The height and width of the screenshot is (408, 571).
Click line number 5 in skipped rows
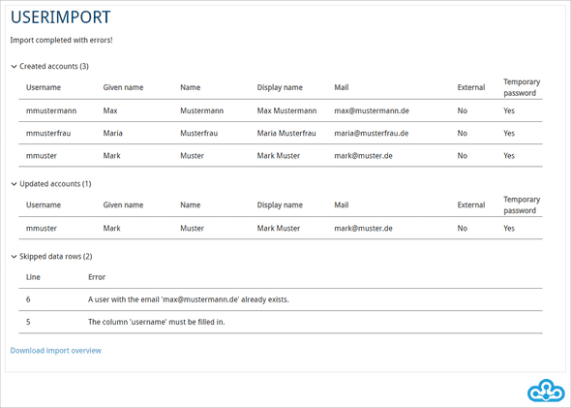pos(28,322)
